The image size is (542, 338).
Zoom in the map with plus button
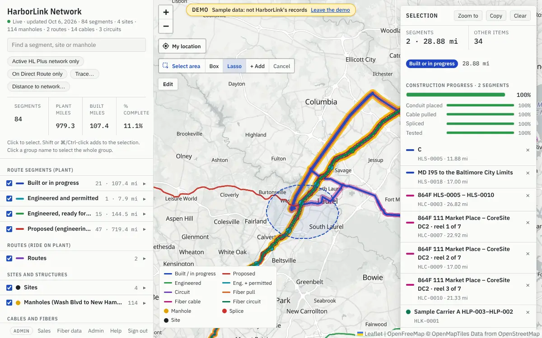(x=166, y=13)
